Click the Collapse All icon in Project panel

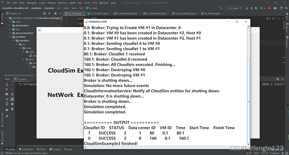[x=49, y=13]
